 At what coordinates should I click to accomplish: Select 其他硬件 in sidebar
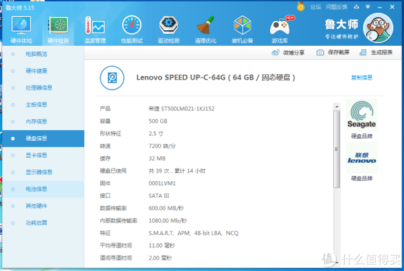coord(43,206)
